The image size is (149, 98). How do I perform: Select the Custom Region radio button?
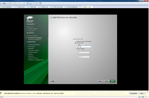75,49
